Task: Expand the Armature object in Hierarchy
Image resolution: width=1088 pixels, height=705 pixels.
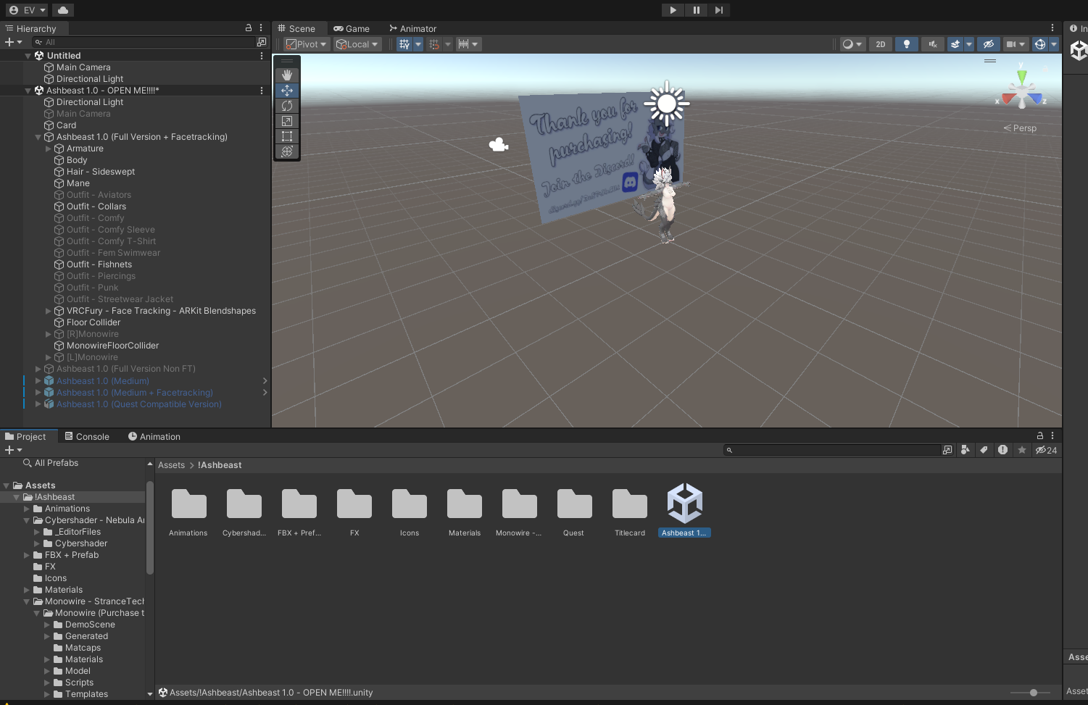Action: coord(49,149)
